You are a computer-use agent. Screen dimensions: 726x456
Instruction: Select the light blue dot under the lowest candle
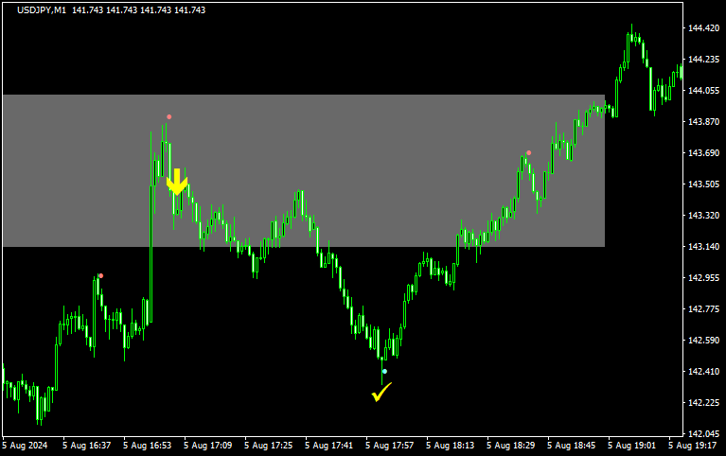click(384, 372)
